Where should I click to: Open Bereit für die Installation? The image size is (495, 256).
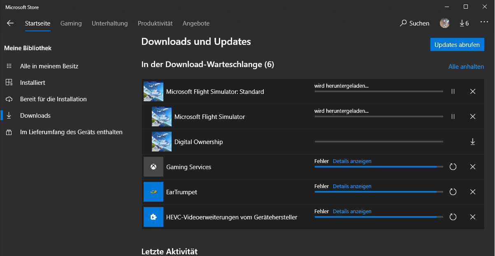53,99
